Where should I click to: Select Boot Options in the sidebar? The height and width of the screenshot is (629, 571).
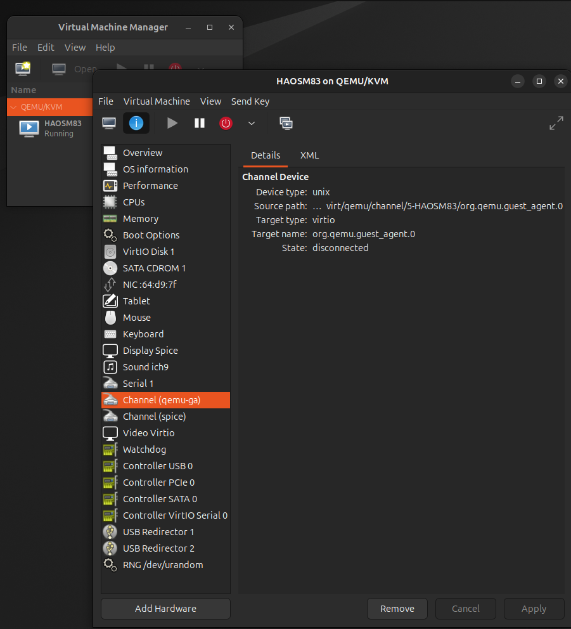click(x=151, y=235)
